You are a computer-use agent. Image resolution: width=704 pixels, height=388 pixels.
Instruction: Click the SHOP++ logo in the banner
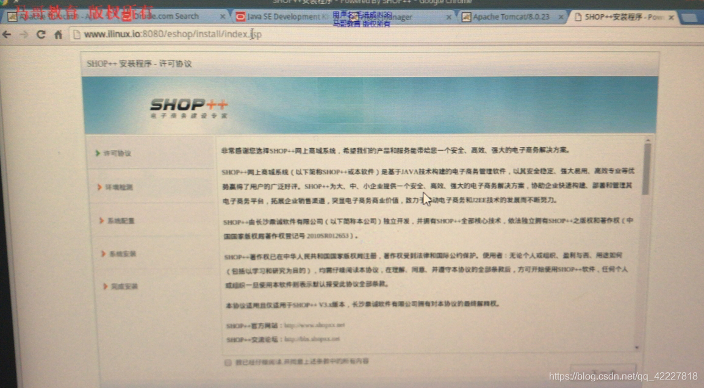tap(189, 108)
